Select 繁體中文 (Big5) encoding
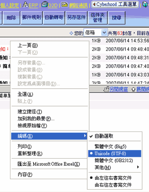This screenshot has height=192, width=149. point(115,147)
